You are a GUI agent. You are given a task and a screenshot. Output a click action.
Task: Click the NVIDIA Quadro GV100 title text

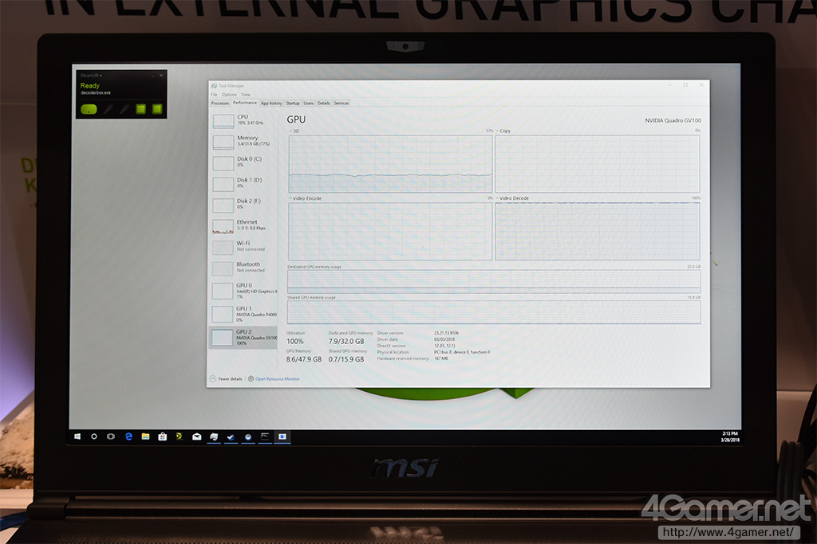(673, 120)
